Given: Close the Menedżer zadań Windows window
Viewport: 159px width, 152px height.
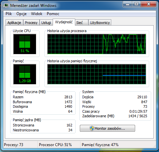Looking at the screenshot, I should point(149,4).
